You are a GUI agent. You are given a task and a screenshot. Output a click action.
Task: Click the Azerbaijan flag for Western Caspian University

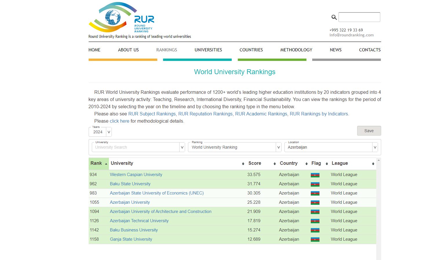point(315,175)
